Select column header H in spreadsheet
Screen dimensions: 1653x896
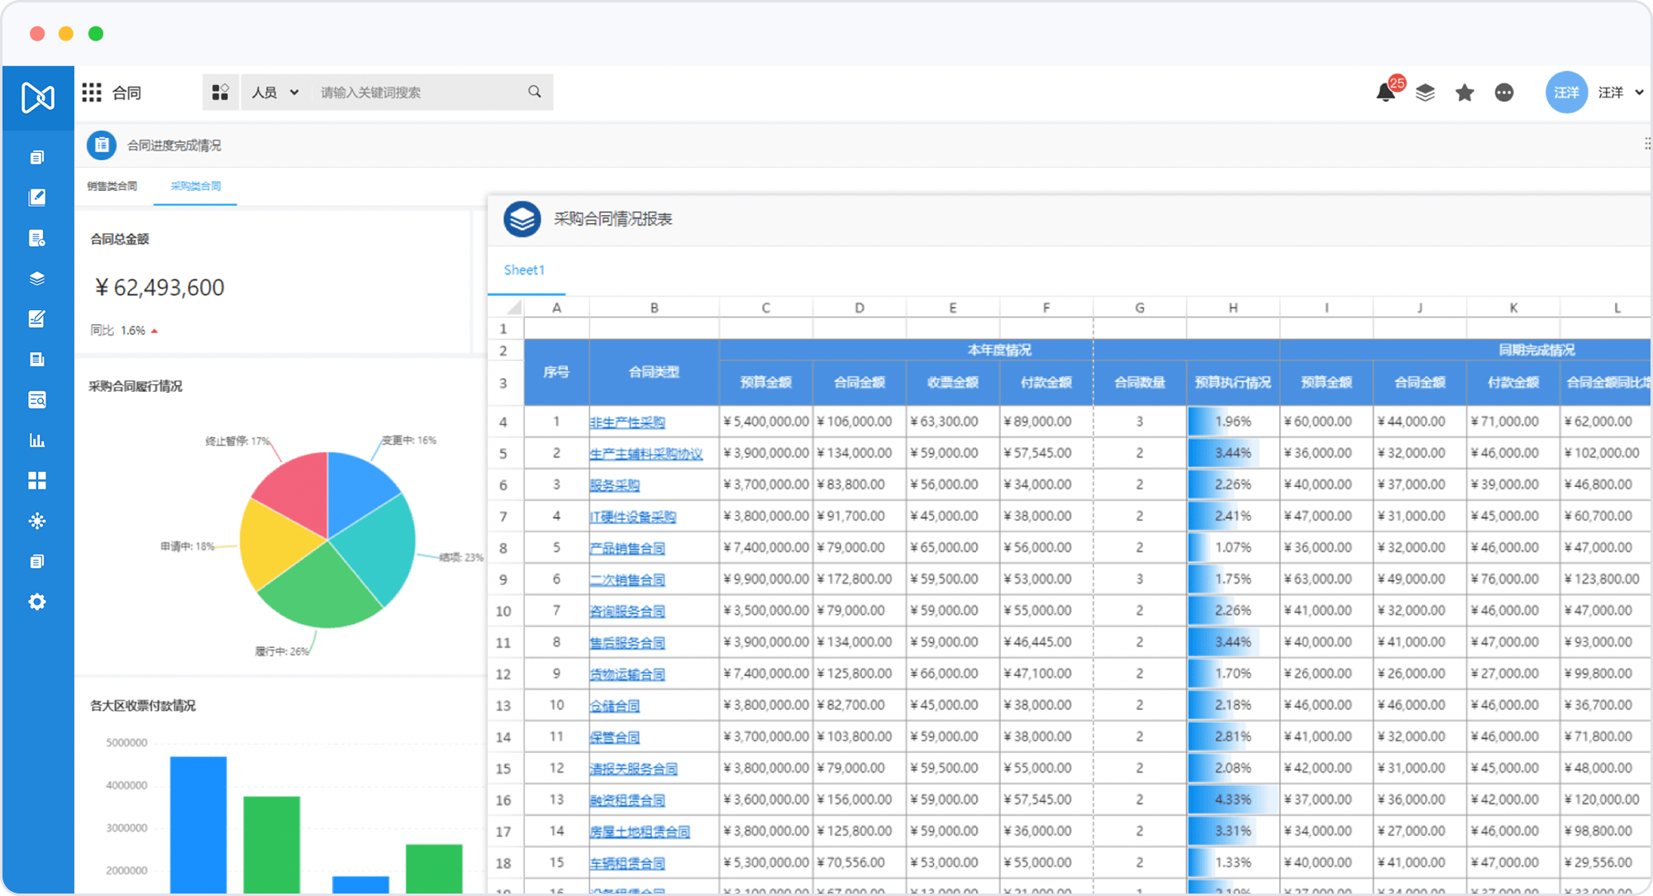pyautogui.click(x=1232, y=307)
